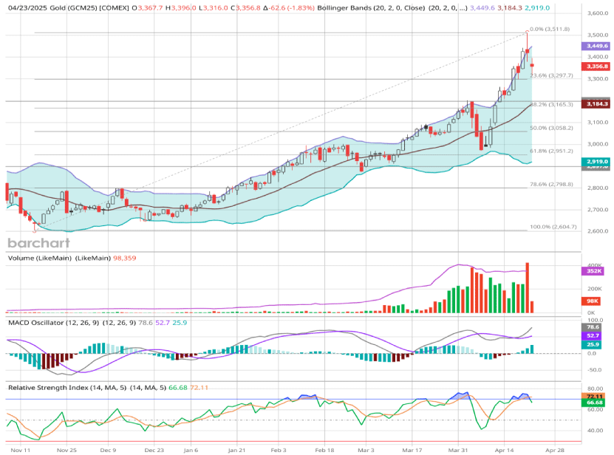Click the Jan 21 date on time axis
The width and height of the screenshot is (614, 455).
tap(236, 448)
